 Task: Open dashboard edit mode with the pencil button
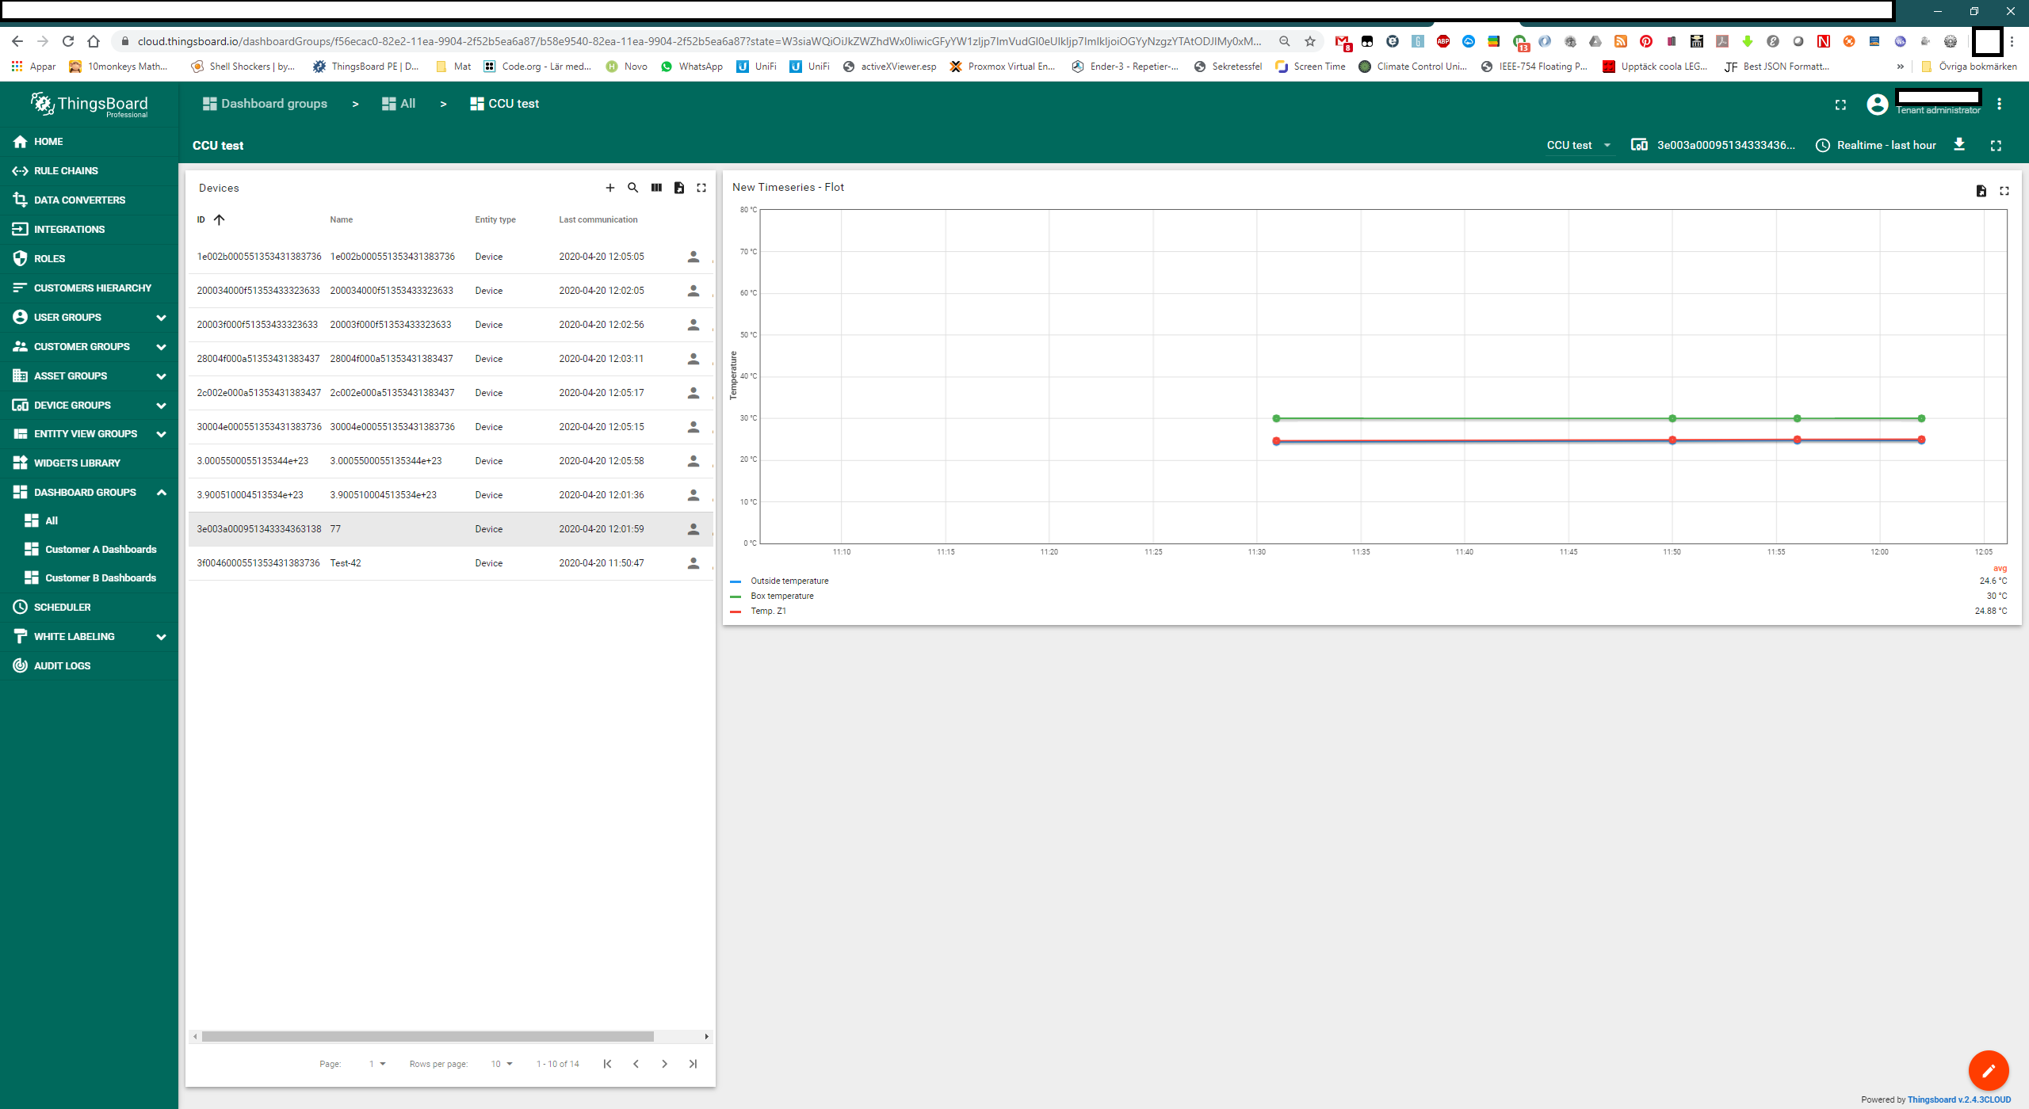click(1989, 1070)
